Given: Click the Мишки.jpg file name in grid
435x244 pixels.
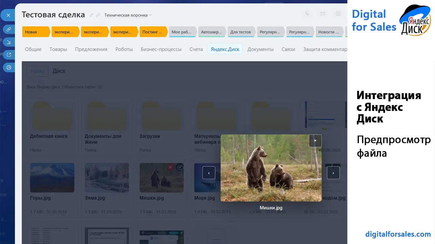Looking at the screenshot, I should coord(152,198).
